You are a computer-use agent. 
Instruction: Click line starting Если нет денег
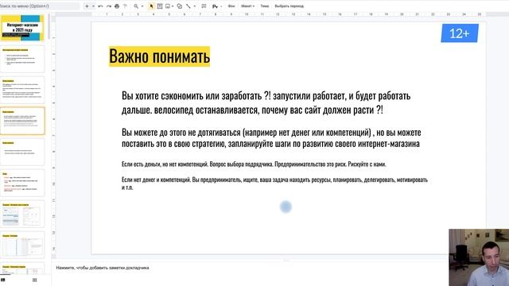pyautogui.click(x=274, y=184)
